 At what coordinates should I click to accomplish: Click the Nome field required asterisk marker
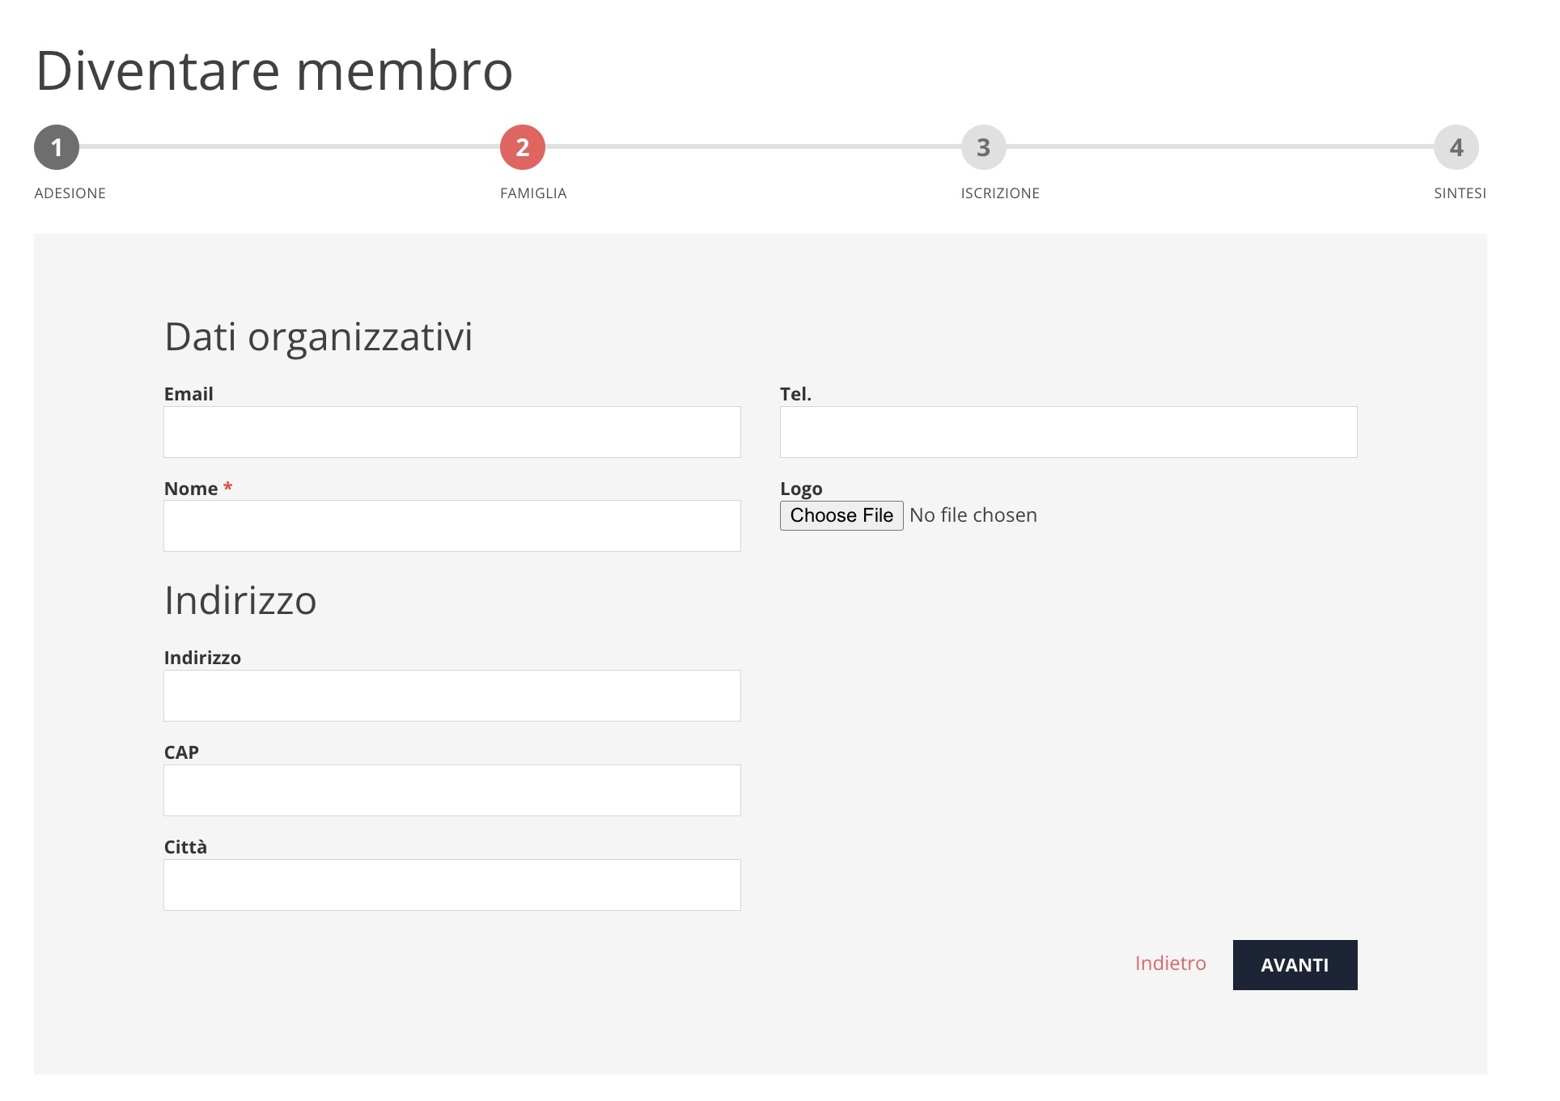coord(228,488)
